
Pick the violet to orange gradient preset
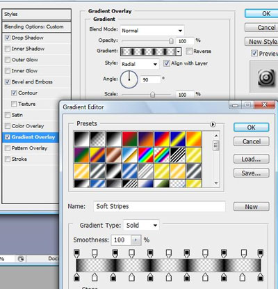pos(146,139)
